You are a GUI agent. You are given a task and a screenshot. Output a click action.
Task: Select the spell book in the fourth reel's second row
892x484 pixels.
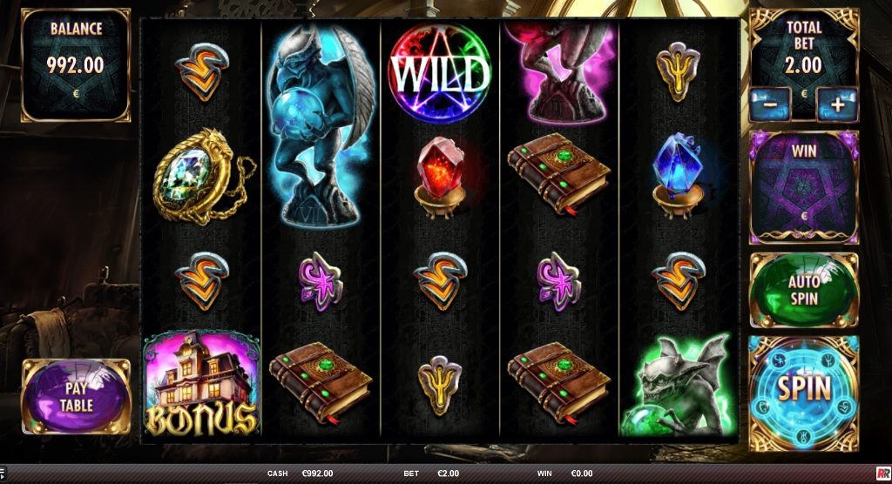559,174
